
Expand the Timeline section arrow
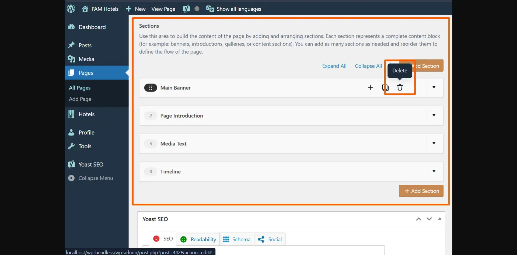(434, 171)
